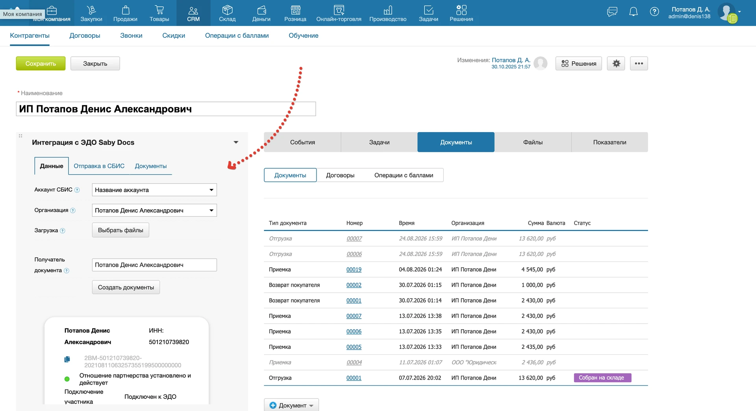Open the help question mark icon
756x411 pixels.
[654, 12]
